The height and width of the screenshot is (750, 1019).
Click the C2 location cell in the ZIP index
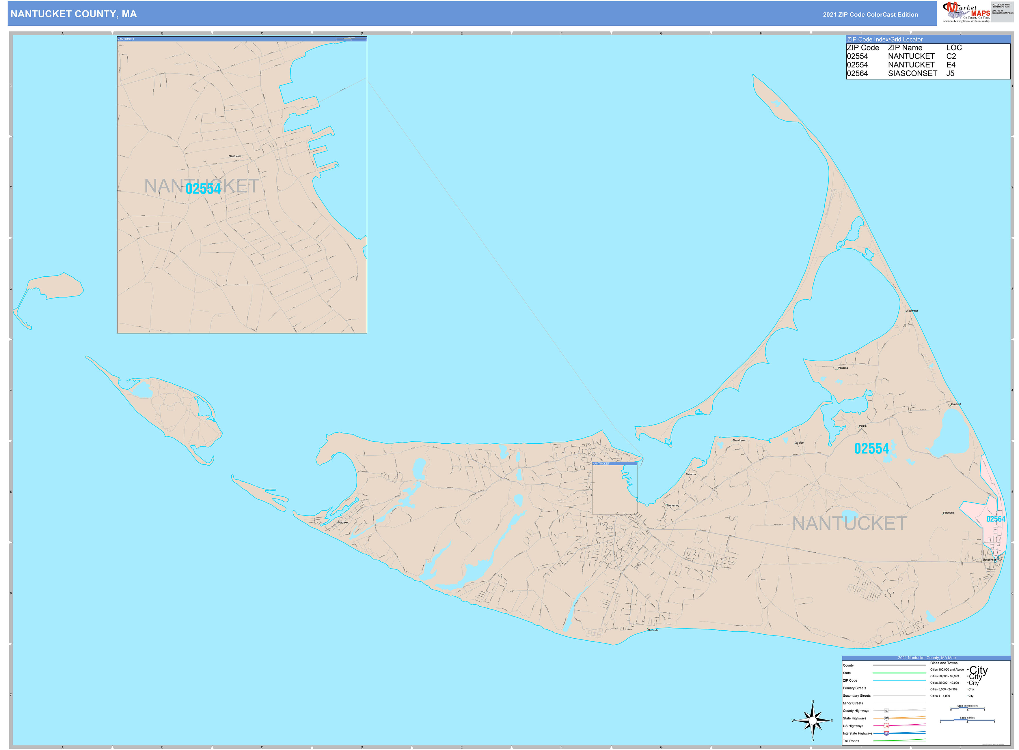pos(951,56)
